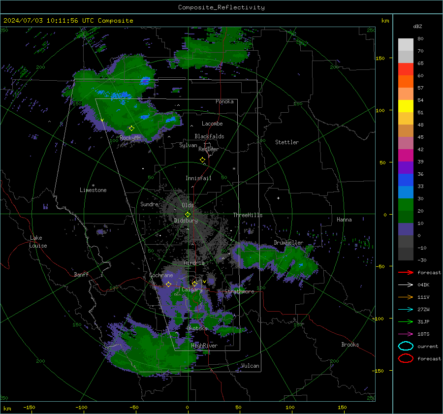This screenshot has height=414, width=443.
Task: Select the RedDeer label on the map
Action: (209, 149)
